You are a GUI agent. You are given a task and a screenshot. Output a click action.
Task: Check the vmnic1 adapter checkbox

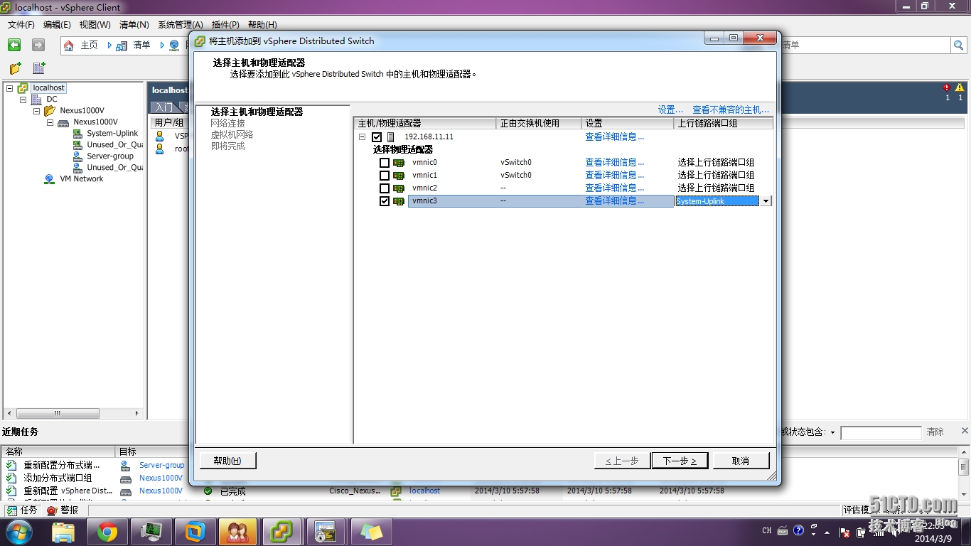[385, 176]
